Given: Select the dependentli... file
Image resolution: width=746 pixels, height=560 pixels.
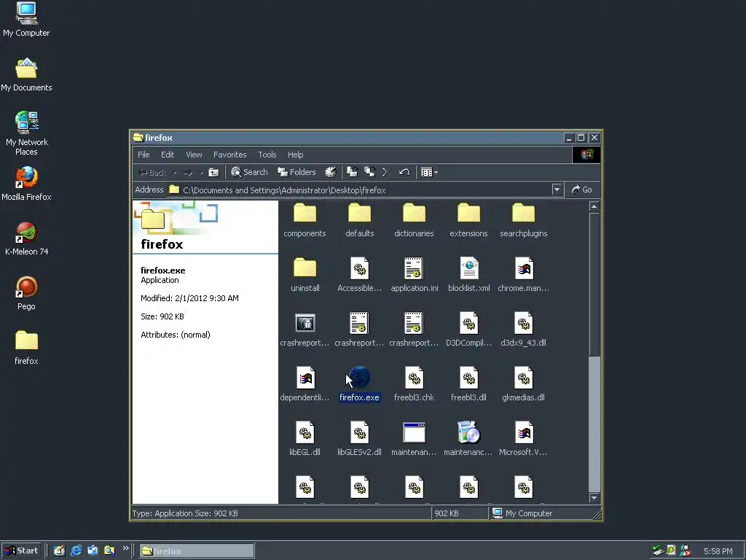Looking at the screenshot, I should click(x=305, y=384).
